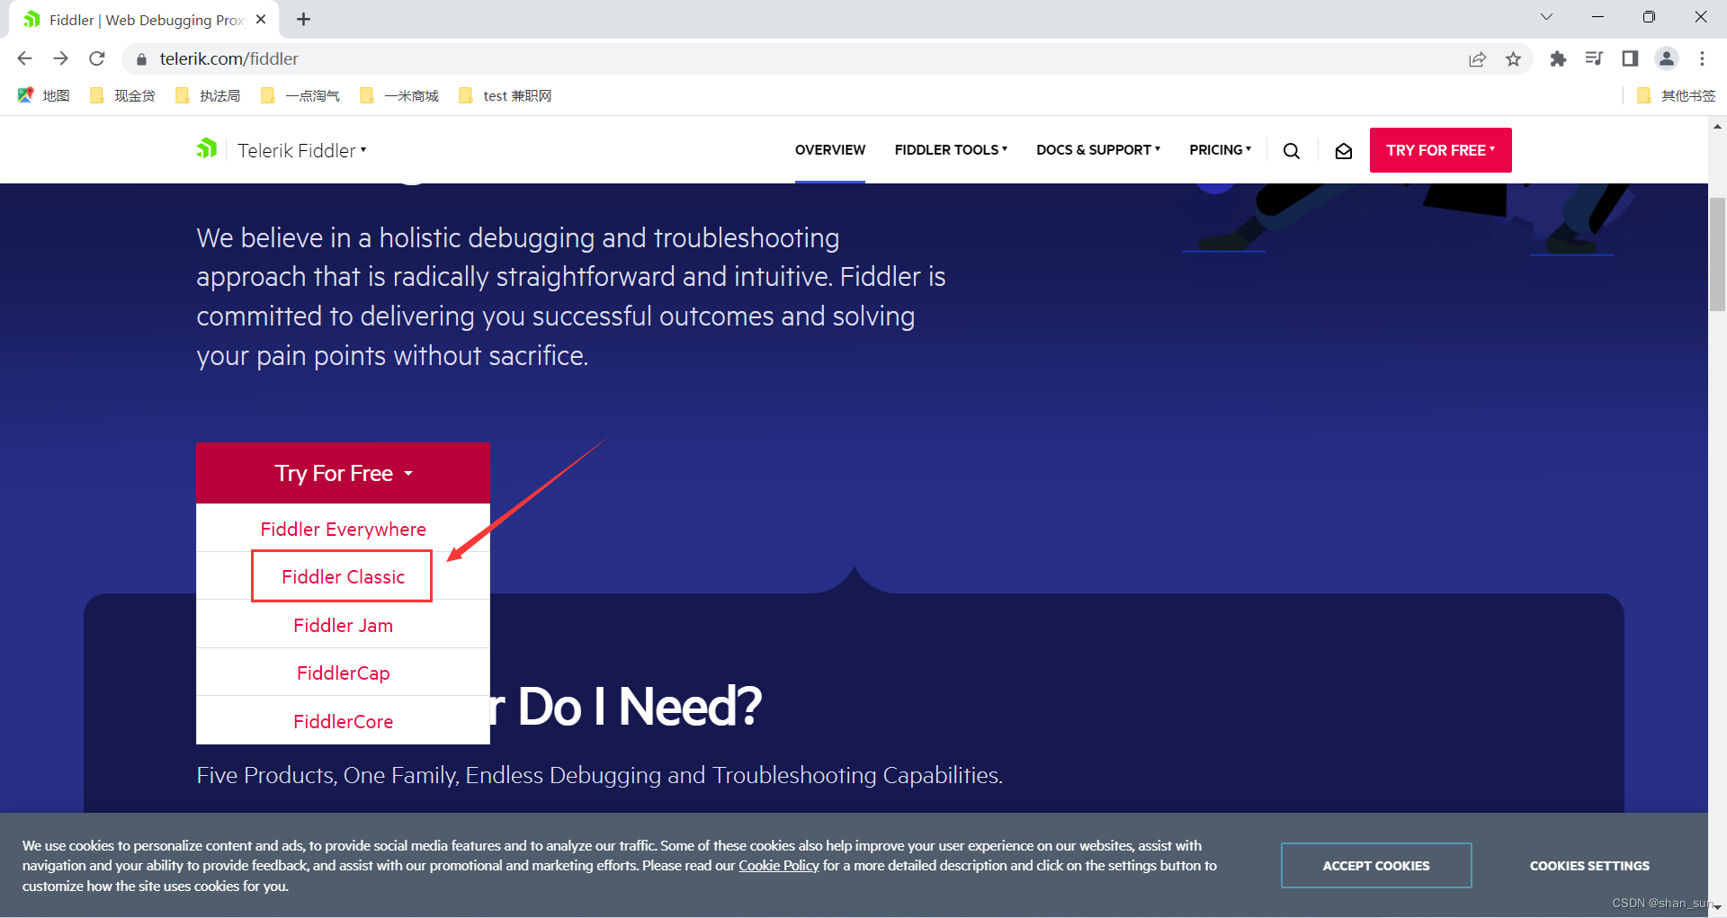Open the Cookie Policy link
Viewport: 1727px width, 918px height.
pos(779,866)
